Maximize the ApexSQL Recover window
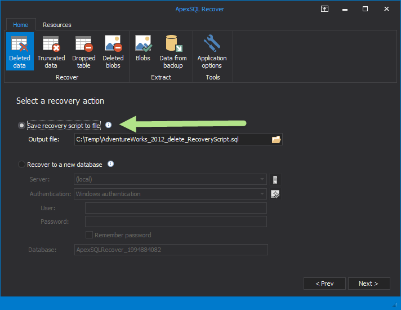The image size is (401, 310). [x=365, y=9]
